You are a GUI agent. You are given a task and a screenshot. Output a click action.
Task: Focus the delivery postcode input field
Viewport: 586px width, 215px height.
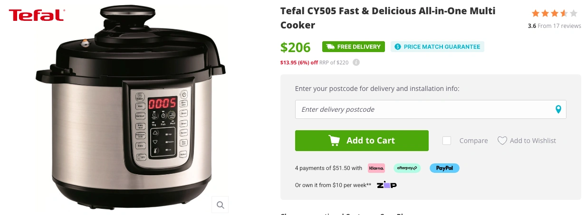pos(423,109)
